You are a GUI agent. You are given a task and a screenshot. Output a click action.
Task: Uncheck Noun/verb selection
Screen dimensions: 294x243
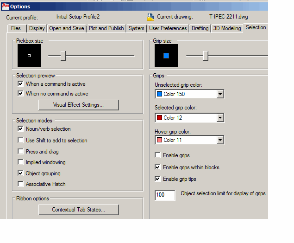tap(20, 128)
